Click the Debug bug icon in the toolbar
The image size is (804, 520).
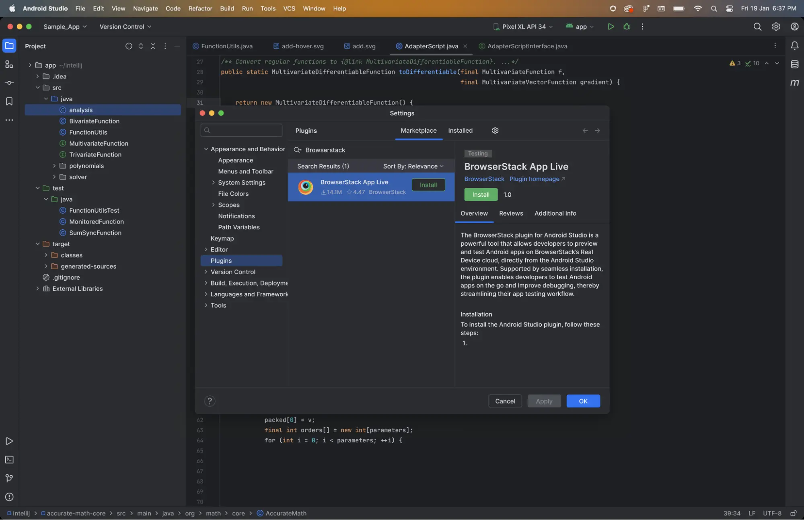[627, 27]
